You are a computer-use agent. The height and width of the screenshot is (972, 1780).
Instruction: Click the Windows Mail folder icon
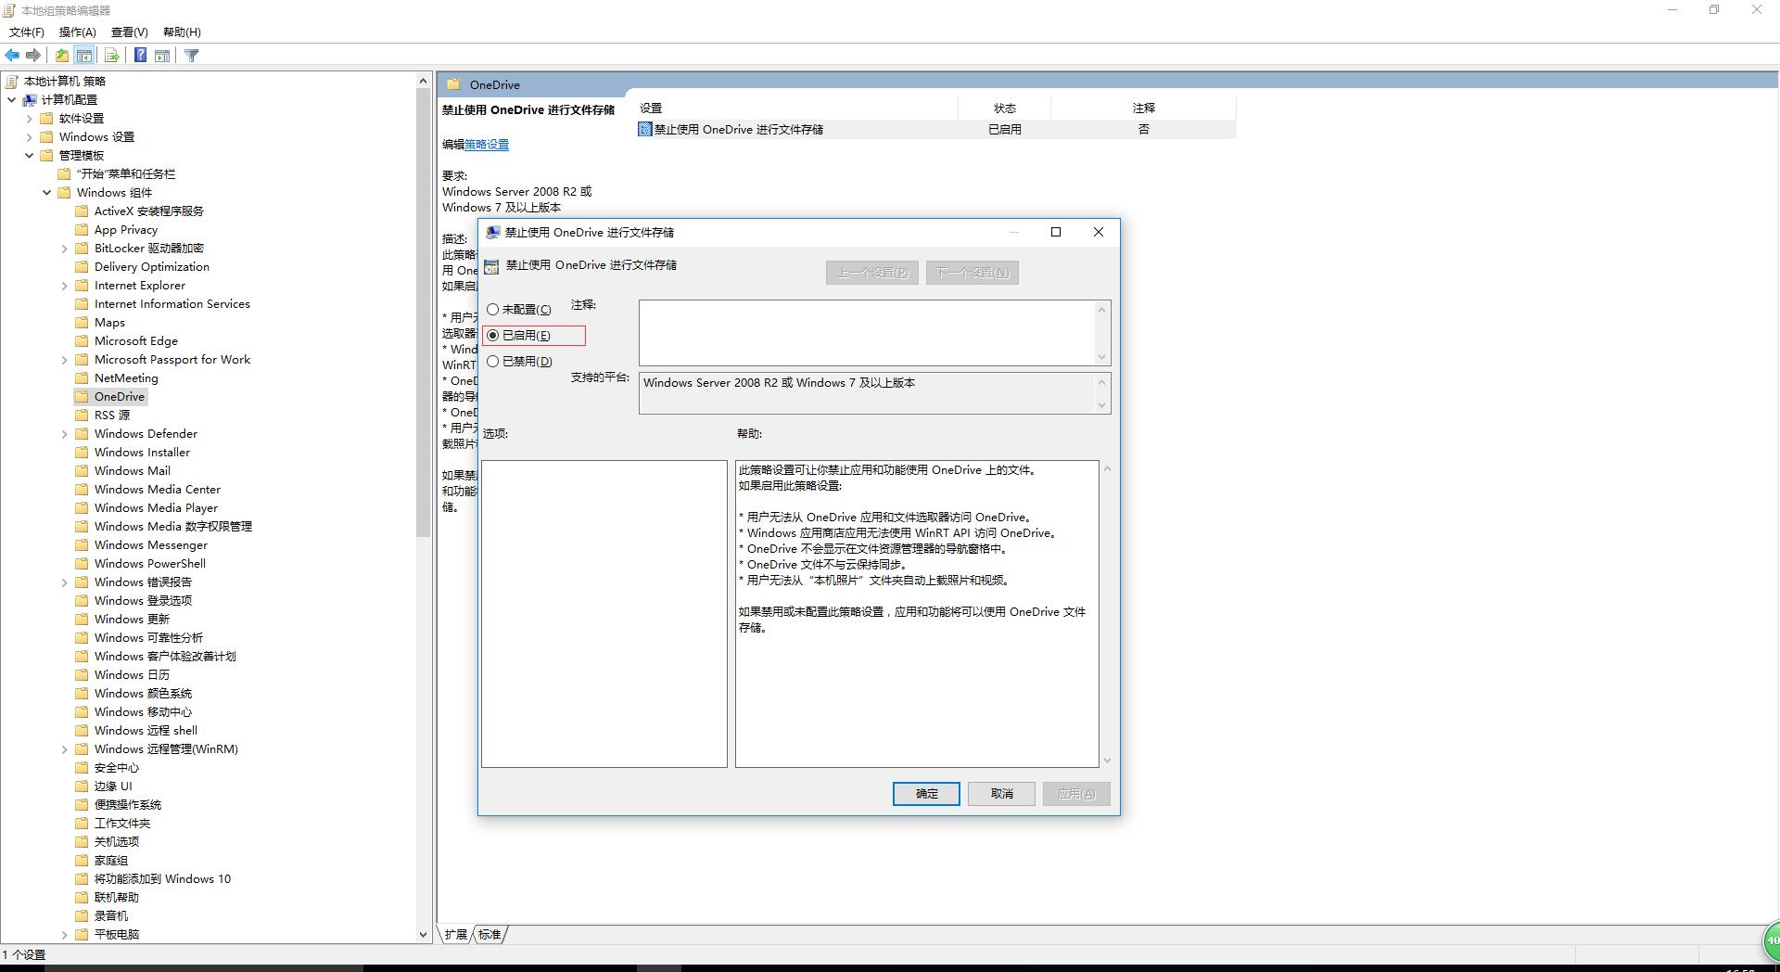coord(82,471)
